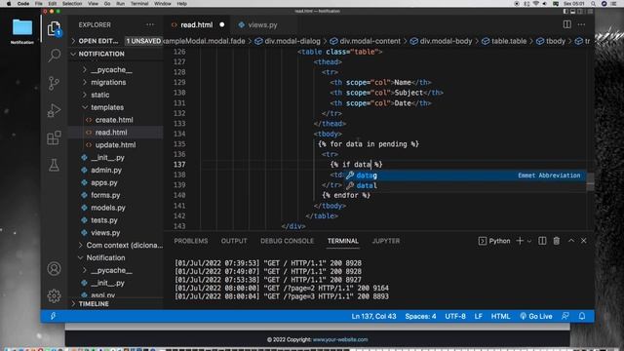The height and width of the screenshot is (351, 624).
Task: Change indentation via Spaces: 4
Action: click(420, 316)
